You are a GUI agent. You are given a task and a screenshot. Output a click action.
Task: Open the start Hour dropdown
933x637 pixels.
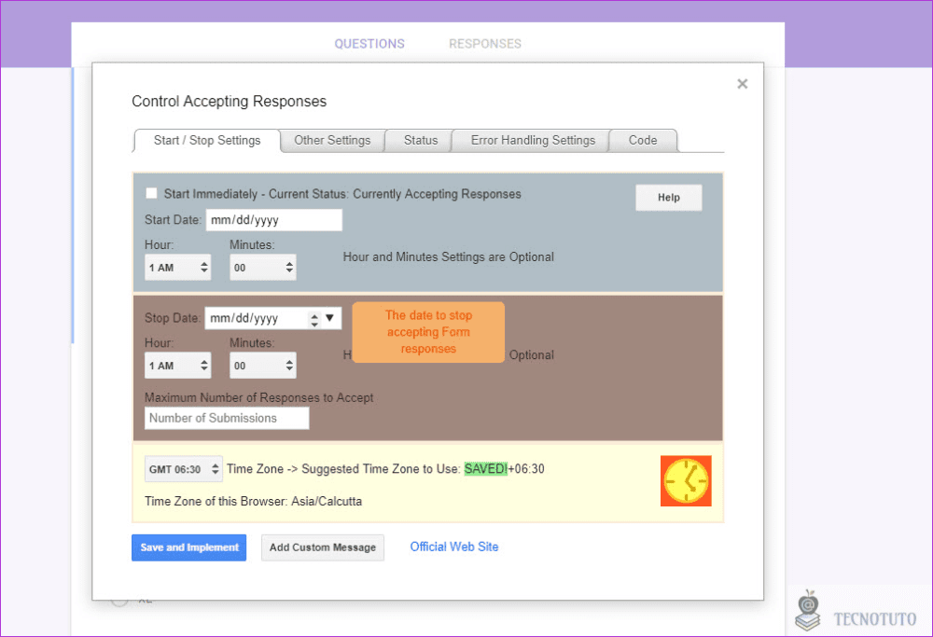pyautogui.click(x=178, y=268)
